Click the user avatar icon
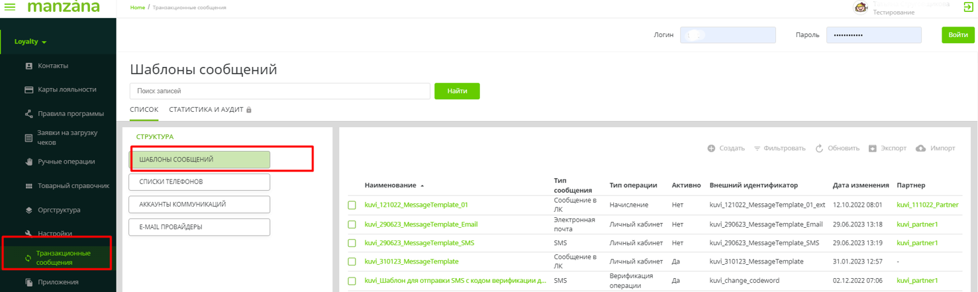The image size is (978, 292). (x=861, y=8)
